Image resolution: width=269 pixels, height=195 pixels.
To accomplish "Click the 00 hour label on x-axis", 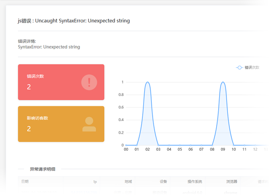I will 126,149.
